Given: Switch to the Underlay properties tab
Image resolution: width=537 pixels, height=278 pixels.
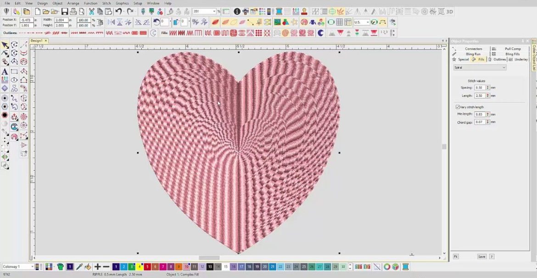Looking at the screenshot, I should [518, 60].
